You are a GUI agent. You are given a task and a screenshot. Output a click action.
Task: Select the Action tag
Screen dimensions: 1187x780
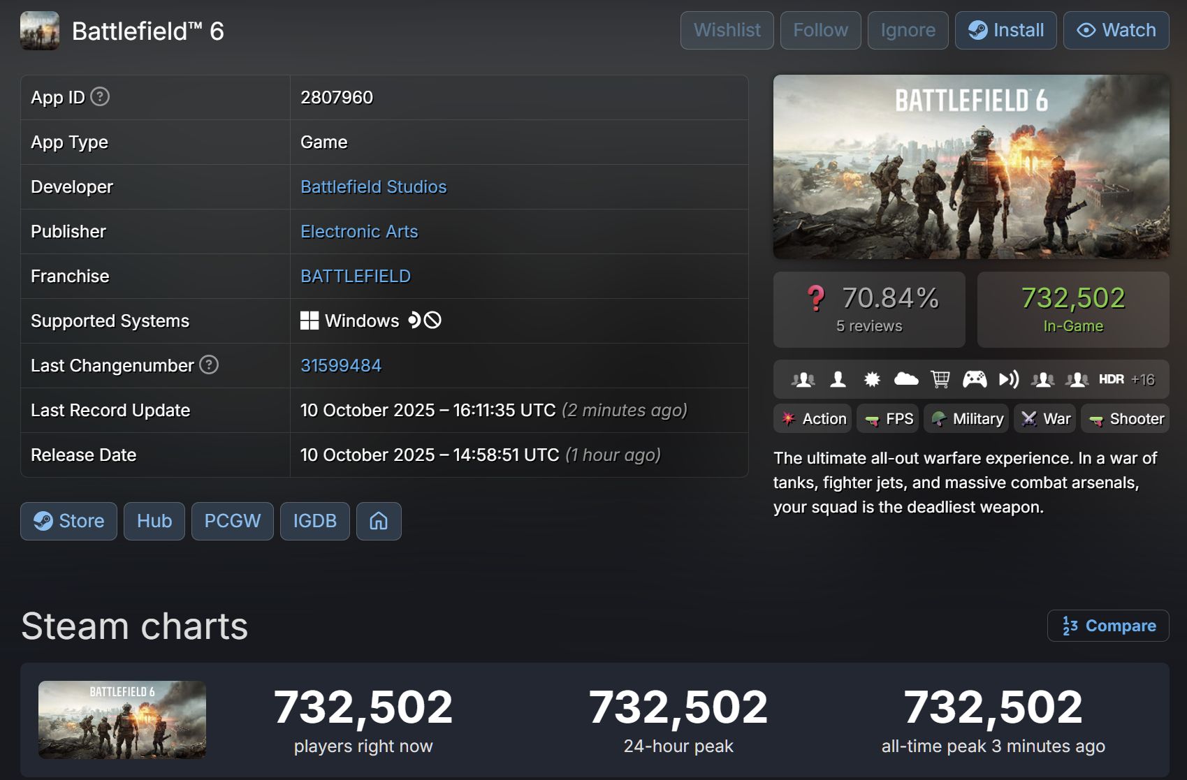pos(813,418)
